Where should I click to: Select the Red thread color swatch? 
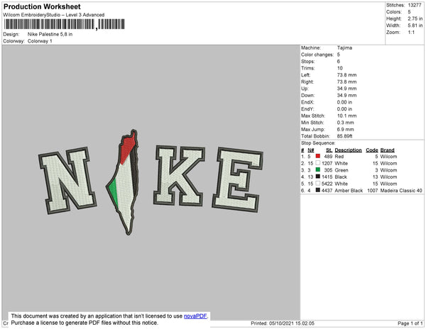(x=318, y=156)
